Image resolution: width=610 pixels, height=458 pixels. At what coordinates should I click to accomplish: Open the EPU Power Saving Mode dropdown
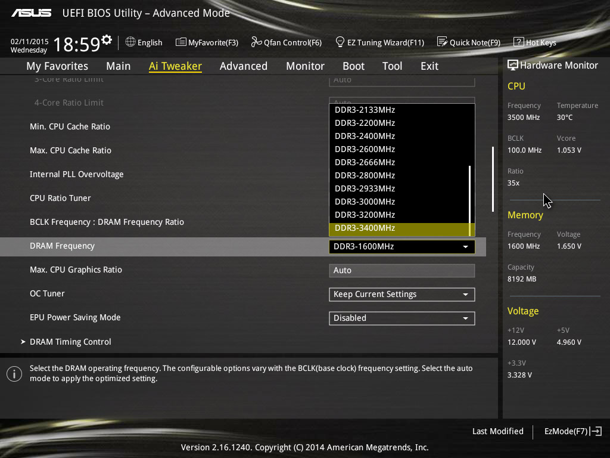pyautogui.click(x=402, y=318)
